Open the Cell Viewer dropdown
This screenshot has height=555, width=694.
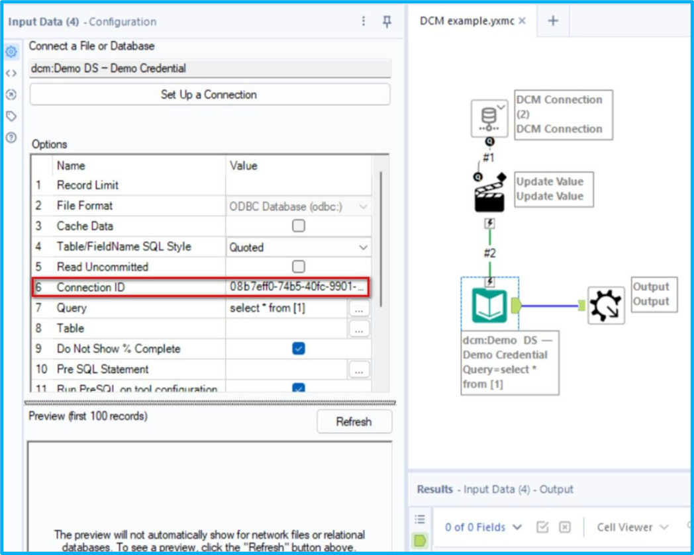pos(631,527)
